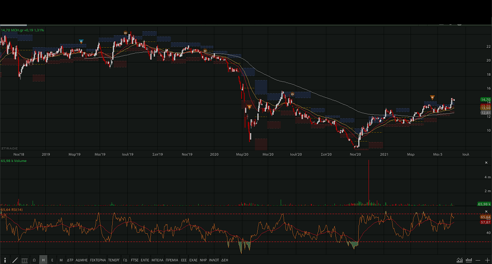The width and height of the screenshot is (492, 264).
Task: Click the orange marker above Μαι 5
Action: (432, 98)
